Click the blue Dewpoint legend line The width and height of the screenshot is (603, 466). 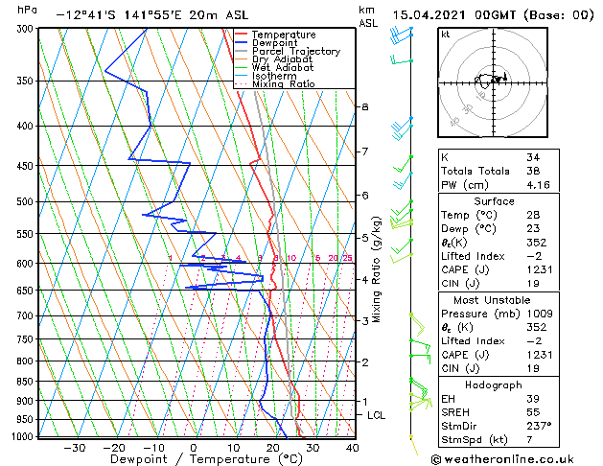click(242, 43)
